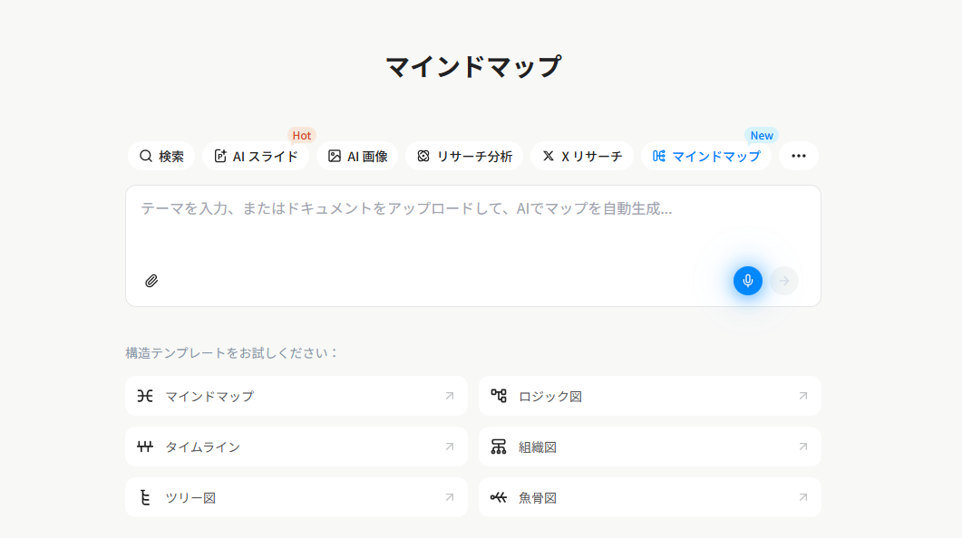Click the ツリー図 tree diagram icon
Screen dimensions: 962x538
[146, 496]
